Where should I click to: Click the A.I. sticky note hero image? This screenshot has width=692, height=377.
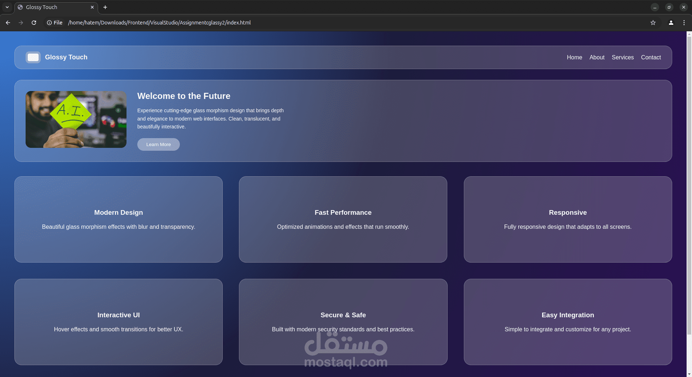76,119
